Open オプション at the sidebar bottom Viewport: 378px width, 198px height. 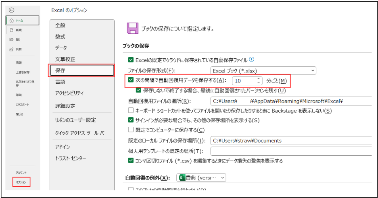coord(21,182)
